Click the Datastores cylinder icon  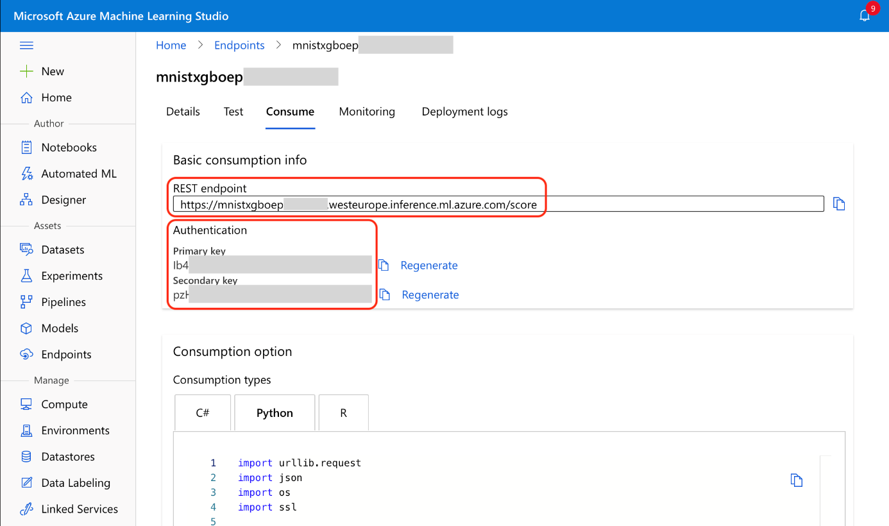(x=26, y=457)
